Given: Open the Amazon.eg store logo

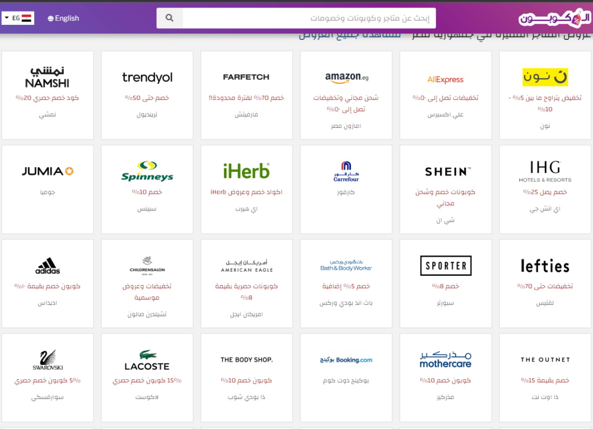Looking at the screenshot, I should pos(346,77).
